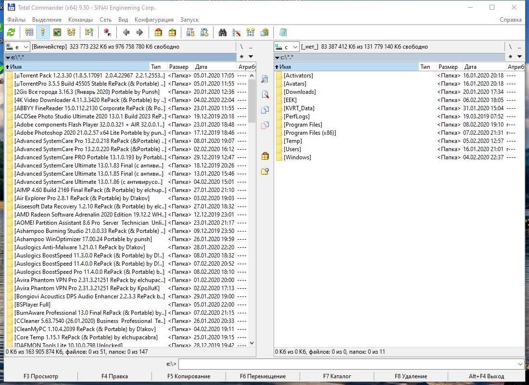Screen dimensions: 529x385
Task: Click left panel scrollbar up arrow
Action: pyautogui.click(x=252, y=76)
